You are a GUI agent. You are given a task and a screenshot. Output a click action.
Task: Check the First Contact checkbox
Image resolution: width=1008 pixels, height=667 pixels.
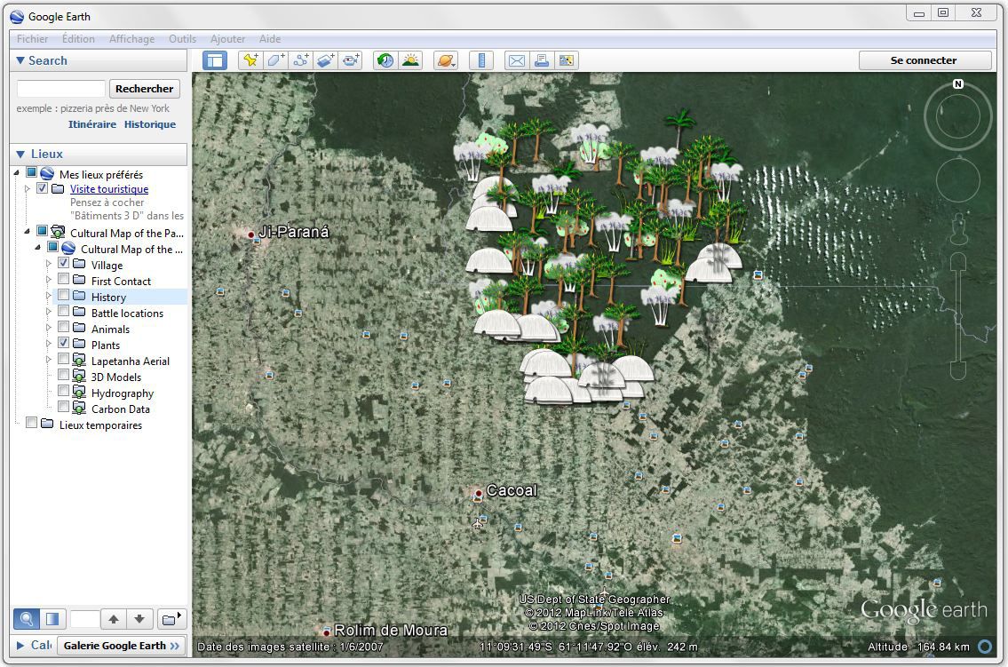click(x=64, y=279)
